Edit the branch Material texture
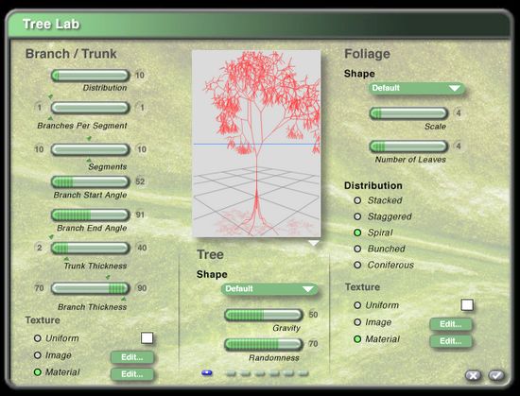 [132, 374]
